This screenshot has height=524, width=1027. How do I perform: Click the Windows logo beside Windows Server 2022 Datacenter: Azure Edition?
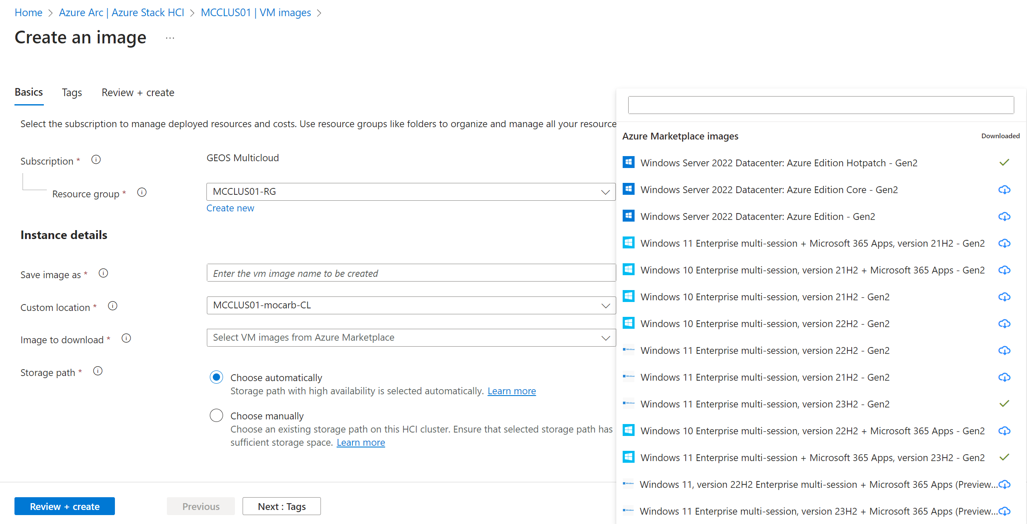coord(628,216)
